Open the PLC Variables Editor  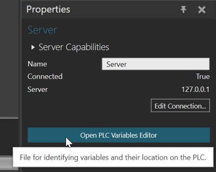pos(119,135)
